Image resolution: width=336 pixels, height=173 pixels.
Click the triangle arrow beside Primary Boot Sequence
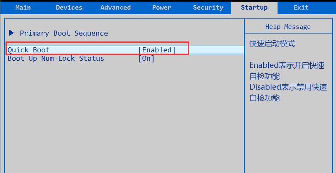point(12,33)
